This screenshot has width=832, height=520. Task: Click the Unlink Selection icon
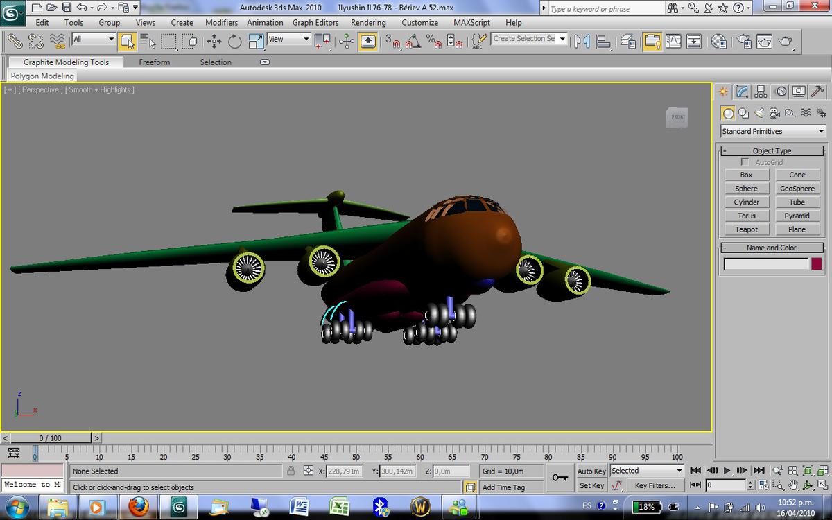36,42
